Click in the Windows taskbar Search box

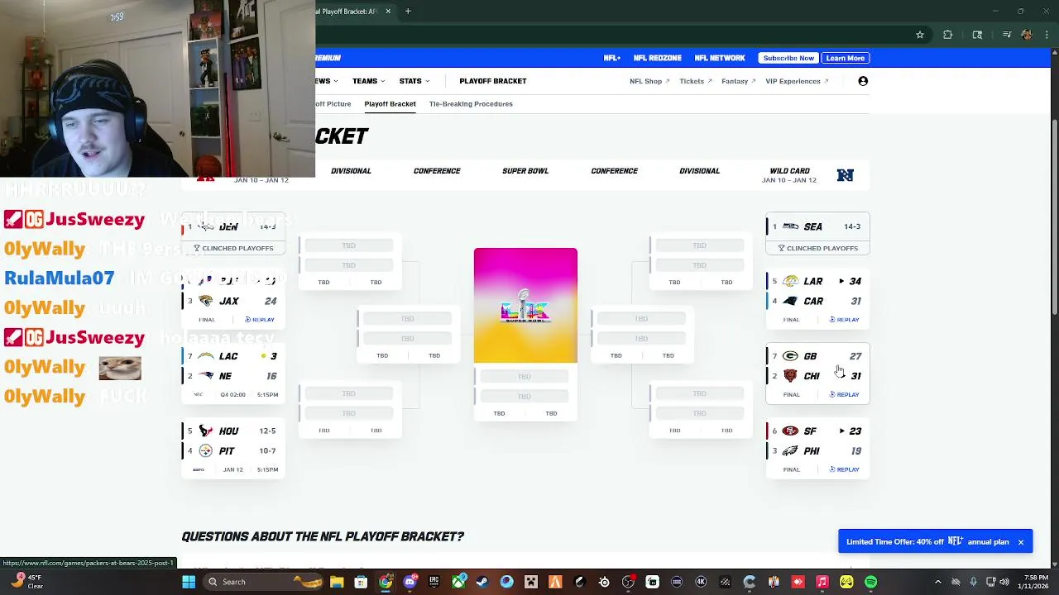pyautogui.click(x=261, y=582)
